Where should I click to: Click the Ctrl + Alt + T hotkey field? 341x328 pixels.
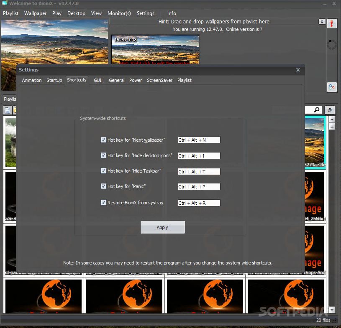[199, 171]
